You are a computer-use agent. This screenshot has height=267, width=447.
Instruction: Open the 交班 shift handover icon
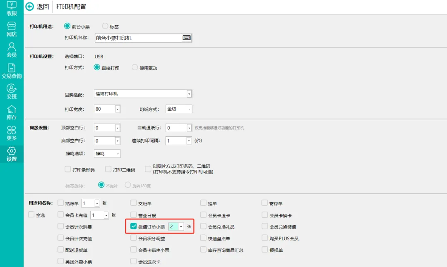(x=12, y=88)
